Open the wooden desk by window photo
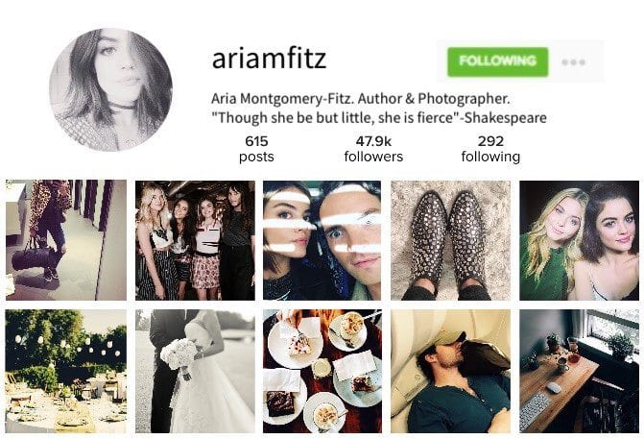This screenshot has width=644, height=439. (x=579, y=371)
